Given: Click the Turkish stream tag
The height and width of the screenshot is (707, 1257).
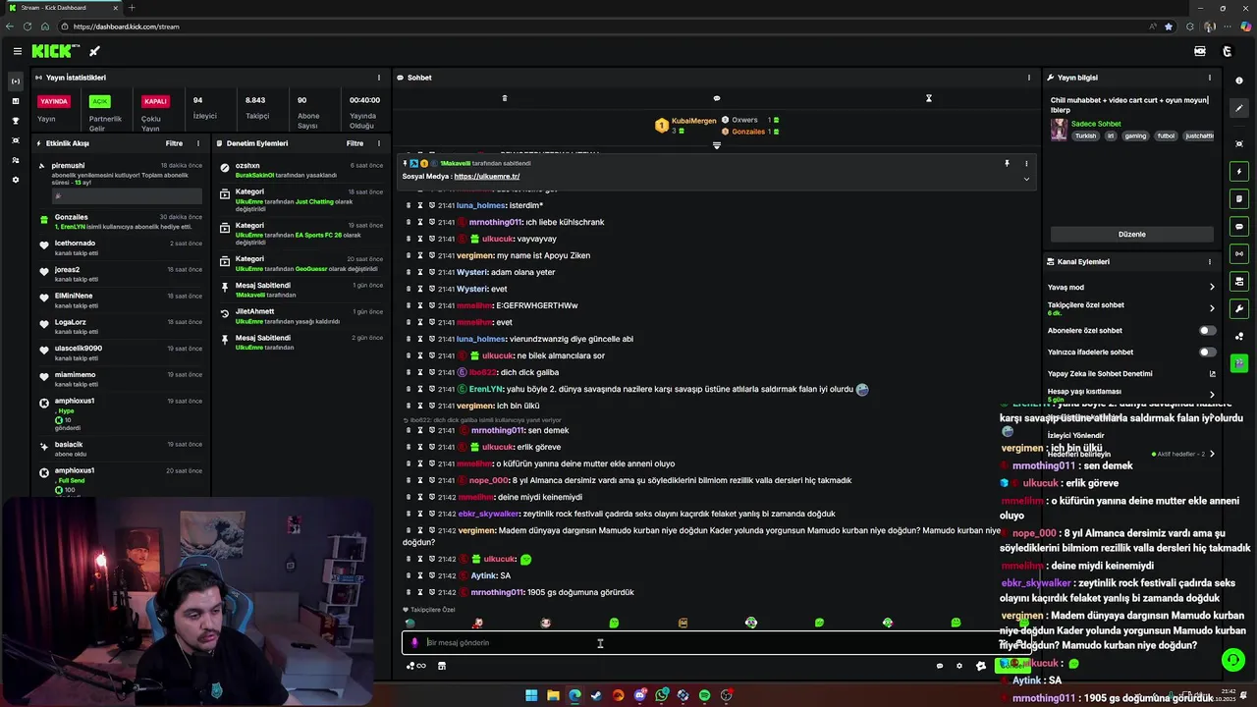Looking at the screenshot, I should click(x=1085, y=136).
